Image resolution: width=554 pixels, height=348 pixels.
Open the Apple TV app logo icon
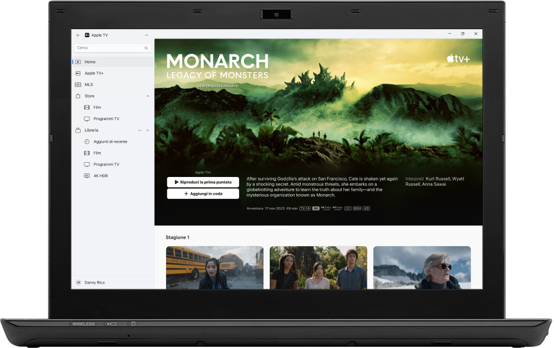[87, 35]
